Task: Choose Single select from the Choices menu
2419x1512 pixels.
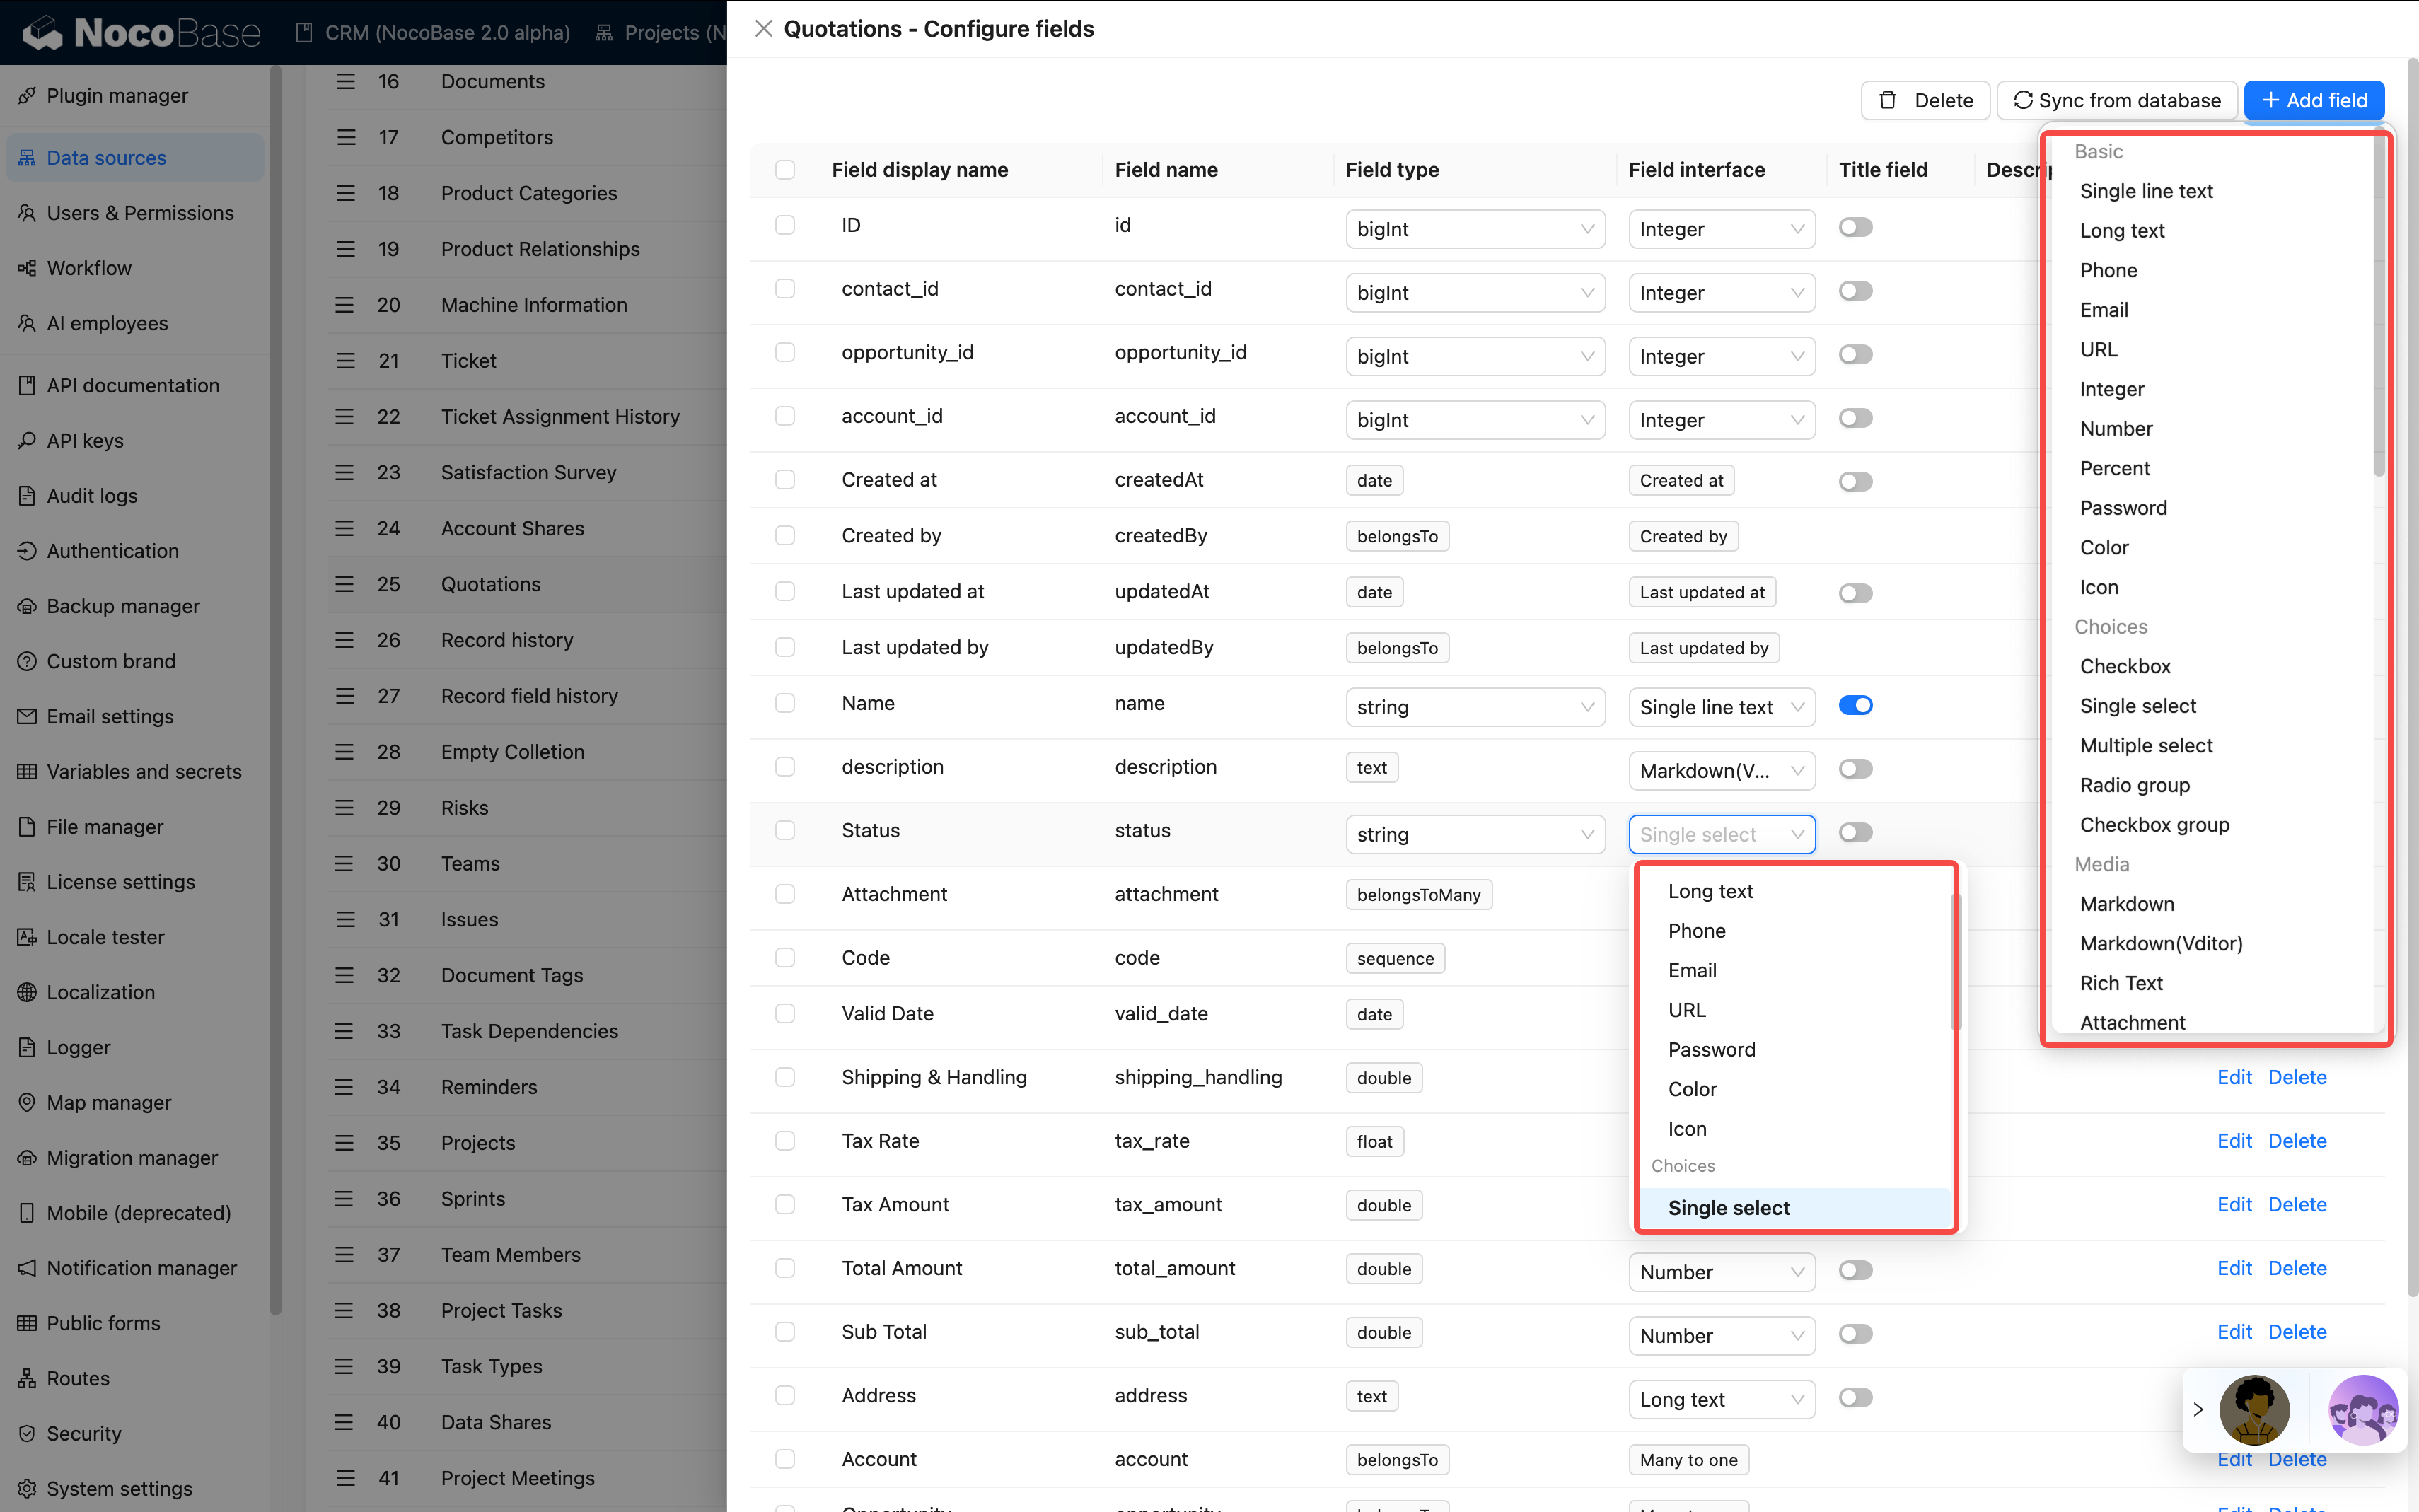Action: (1729, 1207)
